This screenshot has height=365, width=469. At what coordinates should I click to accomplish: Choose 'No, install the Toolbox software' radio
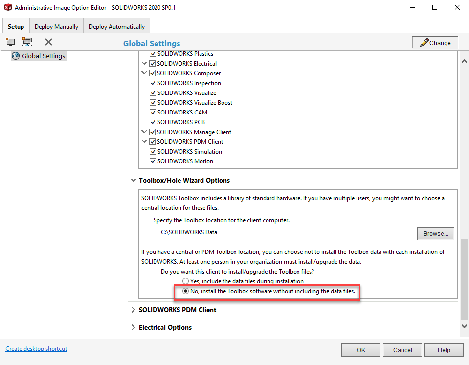point(185,291)
